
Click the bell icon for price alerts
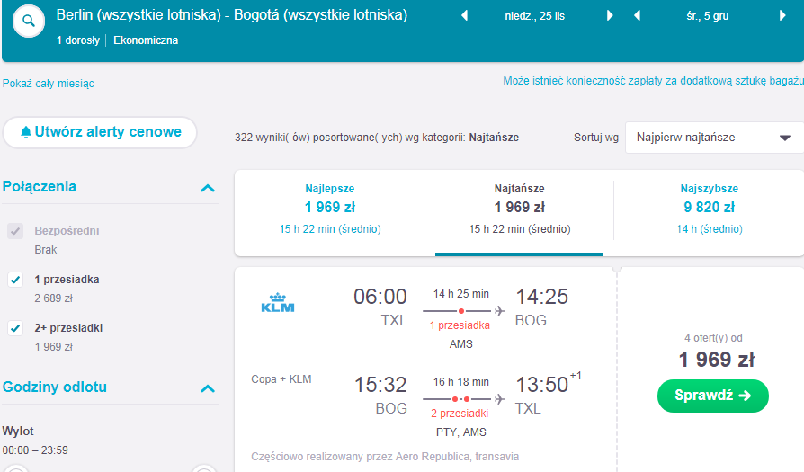pyautogui.click(x=26, y=132)
